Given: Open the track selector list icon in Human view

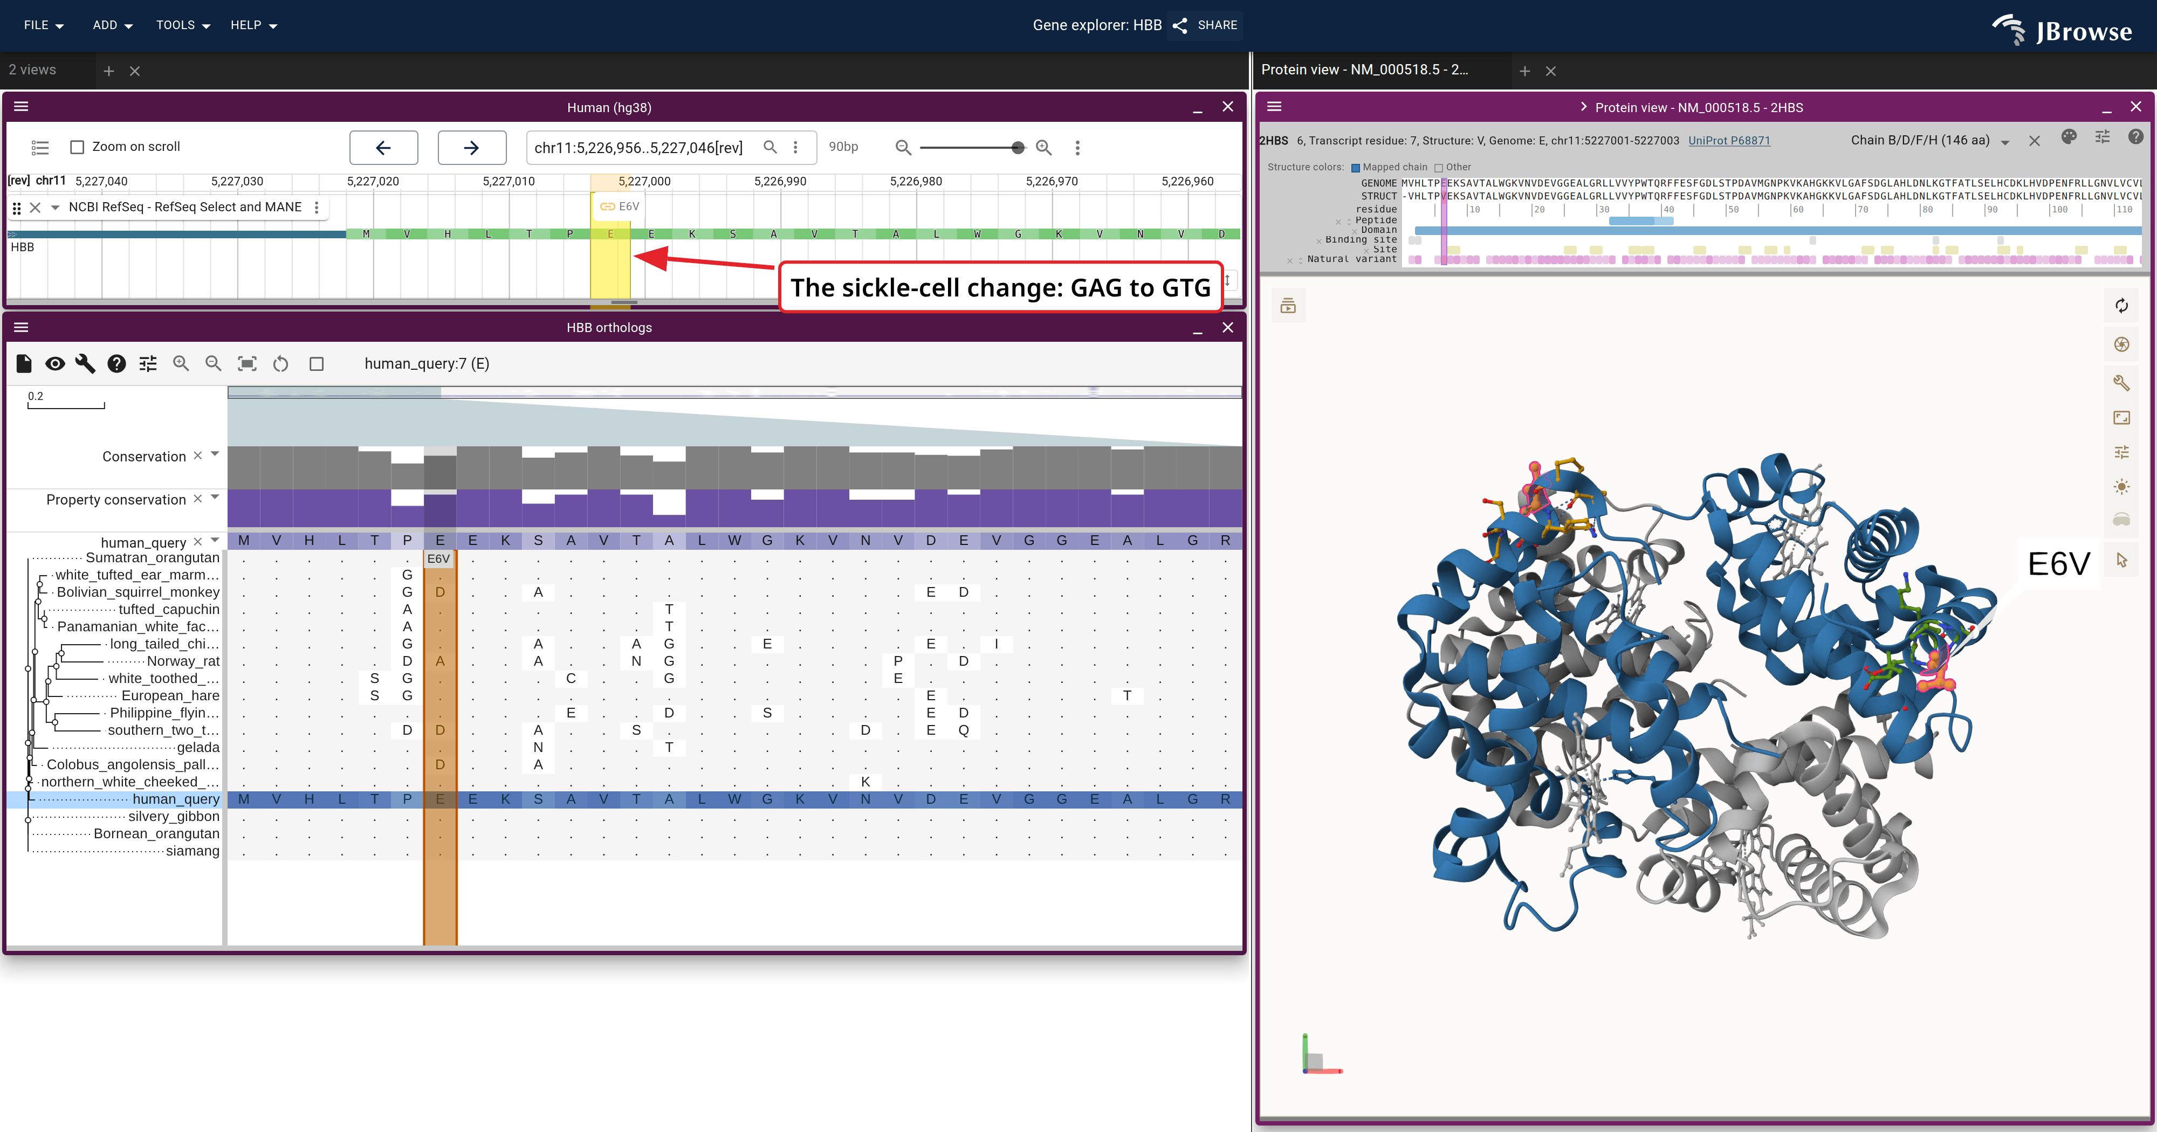Looking at the screenshot, I should coord(40,147).
